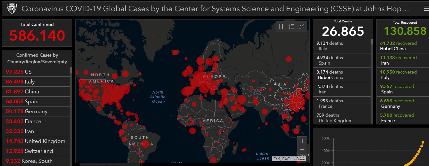
Task: Click the last point on the cases chart
Action: tap(423, 142)
